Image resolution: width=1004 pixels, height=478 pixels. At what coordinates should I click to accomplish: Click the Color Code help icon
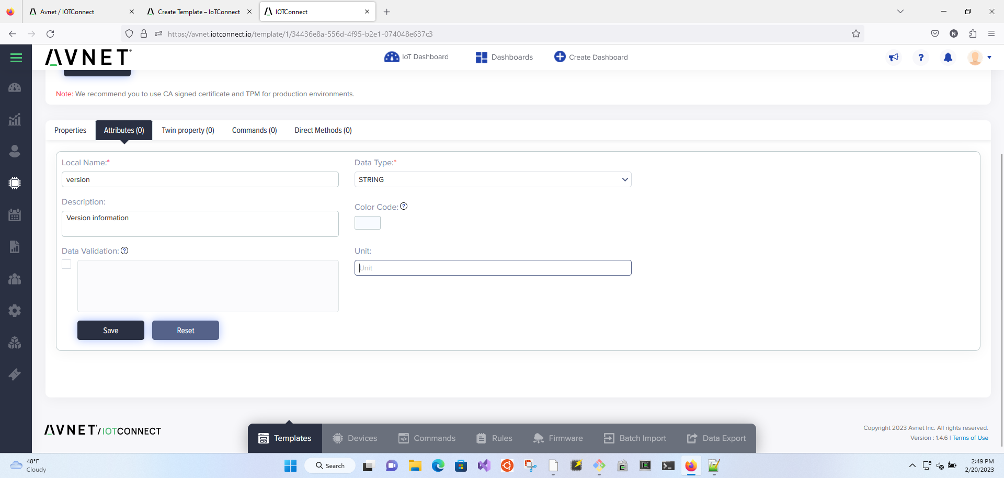click(x=404, y=206)
